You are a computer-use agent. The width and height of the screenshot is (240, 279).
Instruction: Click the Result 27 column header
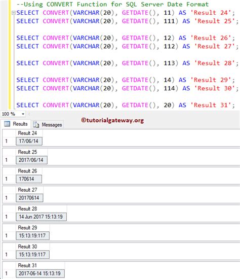pos(29,190)
